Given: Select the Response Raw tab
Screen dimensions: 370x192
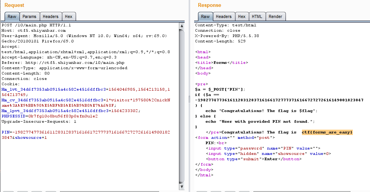Looking at the screenshot, I should point(205,16).
